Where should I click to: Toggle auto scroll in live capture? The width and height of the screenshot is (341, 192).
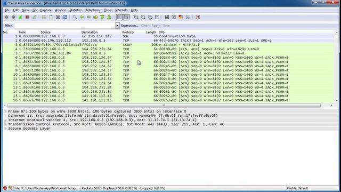point(126,17)
